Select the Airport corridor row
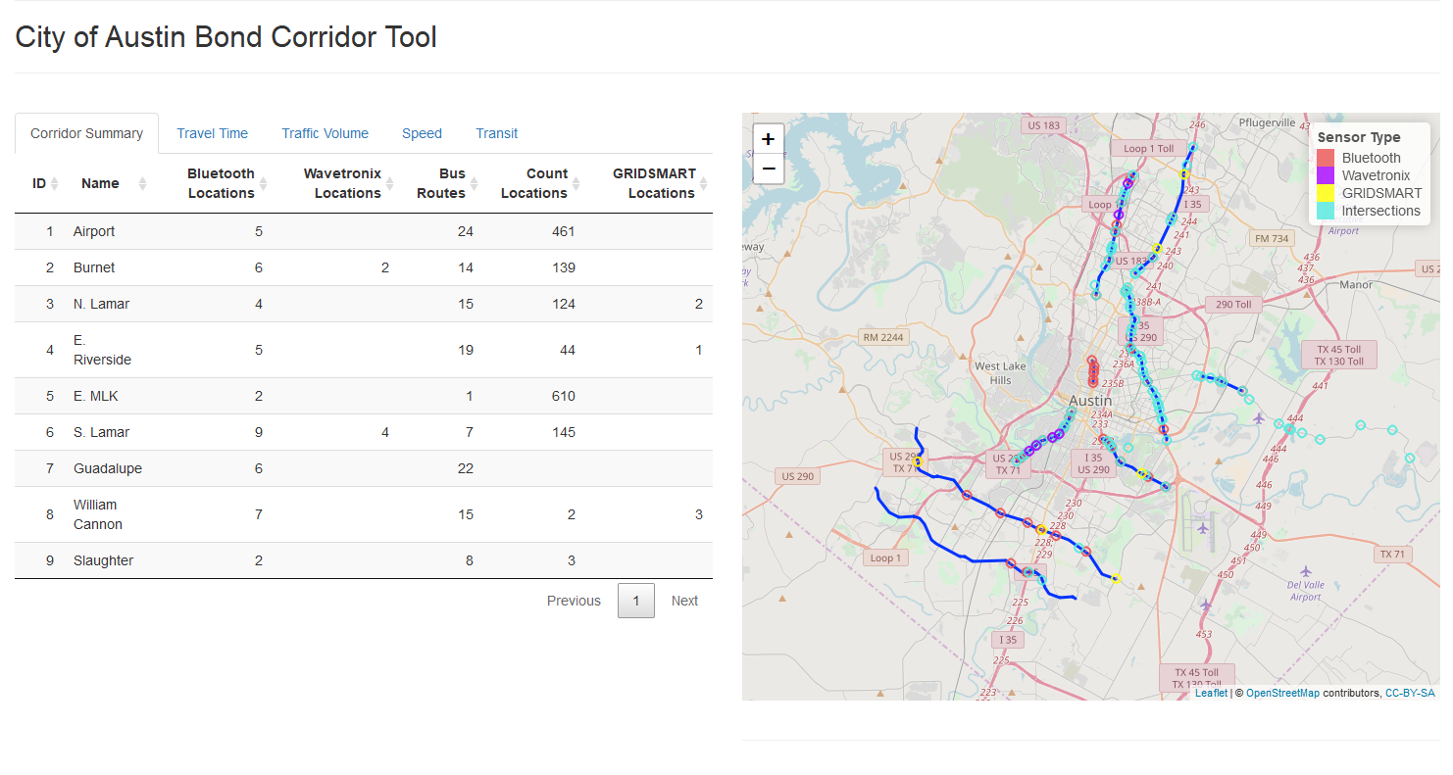The image size is (1453, 775). pyautogui.click(x=364, y=231)
